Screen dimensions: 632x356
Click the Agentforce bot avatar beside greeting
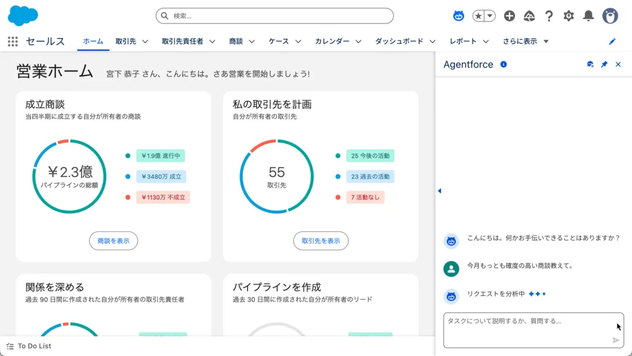click(451, 241)
